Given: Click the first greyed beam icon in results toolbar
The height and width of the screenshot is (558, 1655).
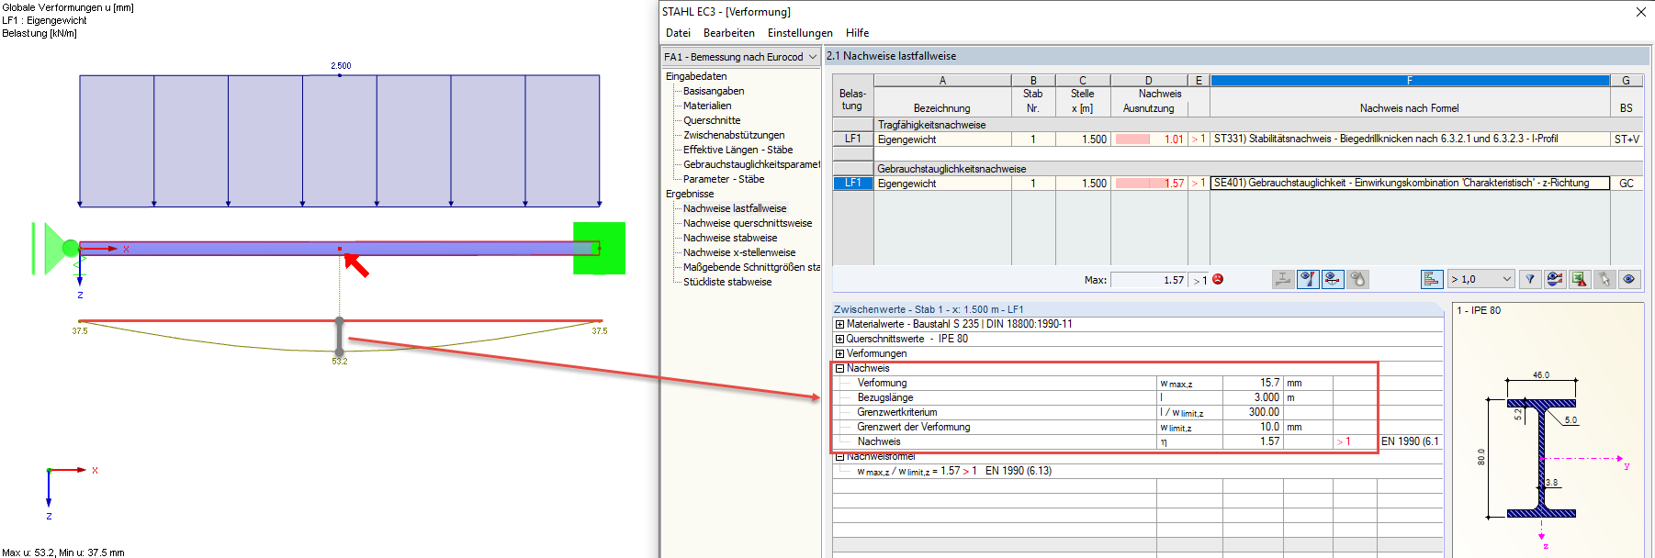Looking at the screenshot, I should [x=1283, y=279].
